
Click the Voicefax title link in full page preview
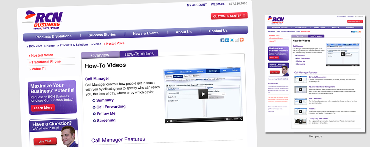[x=312, y=108]
